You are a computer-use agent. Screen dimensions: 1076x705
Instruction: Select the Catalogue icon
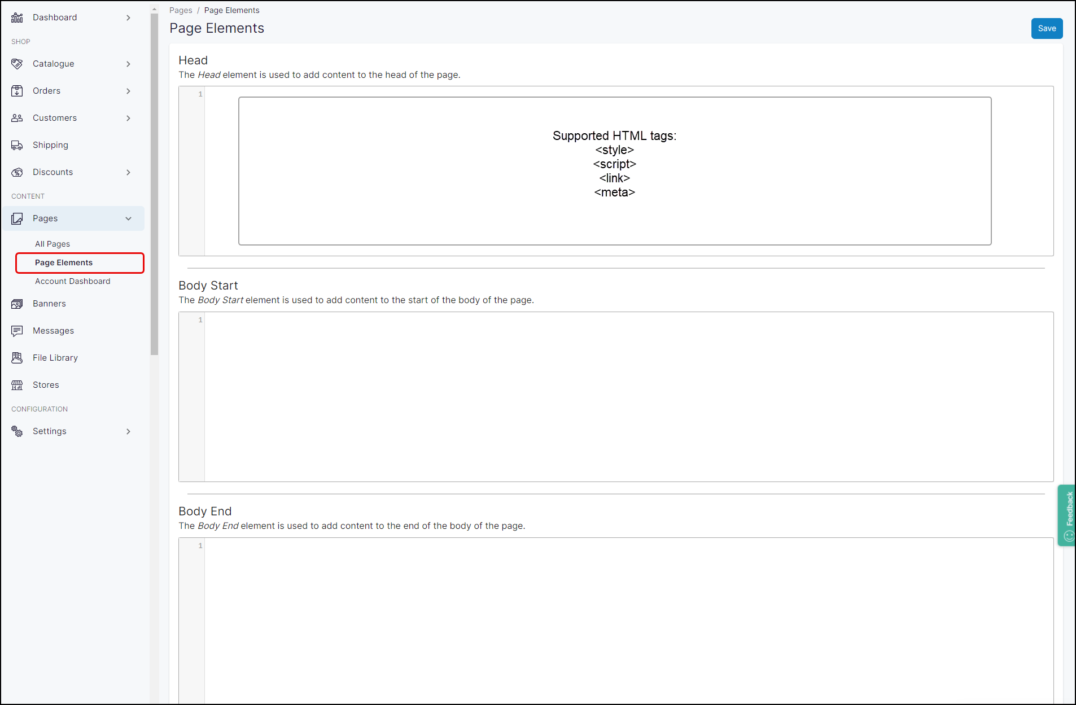click(x=17, y=64)
